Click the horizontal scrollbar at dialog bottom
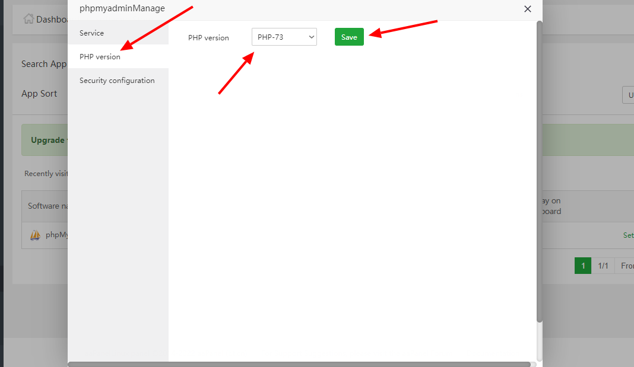The image size is (634, 367). tap(299, 364)
